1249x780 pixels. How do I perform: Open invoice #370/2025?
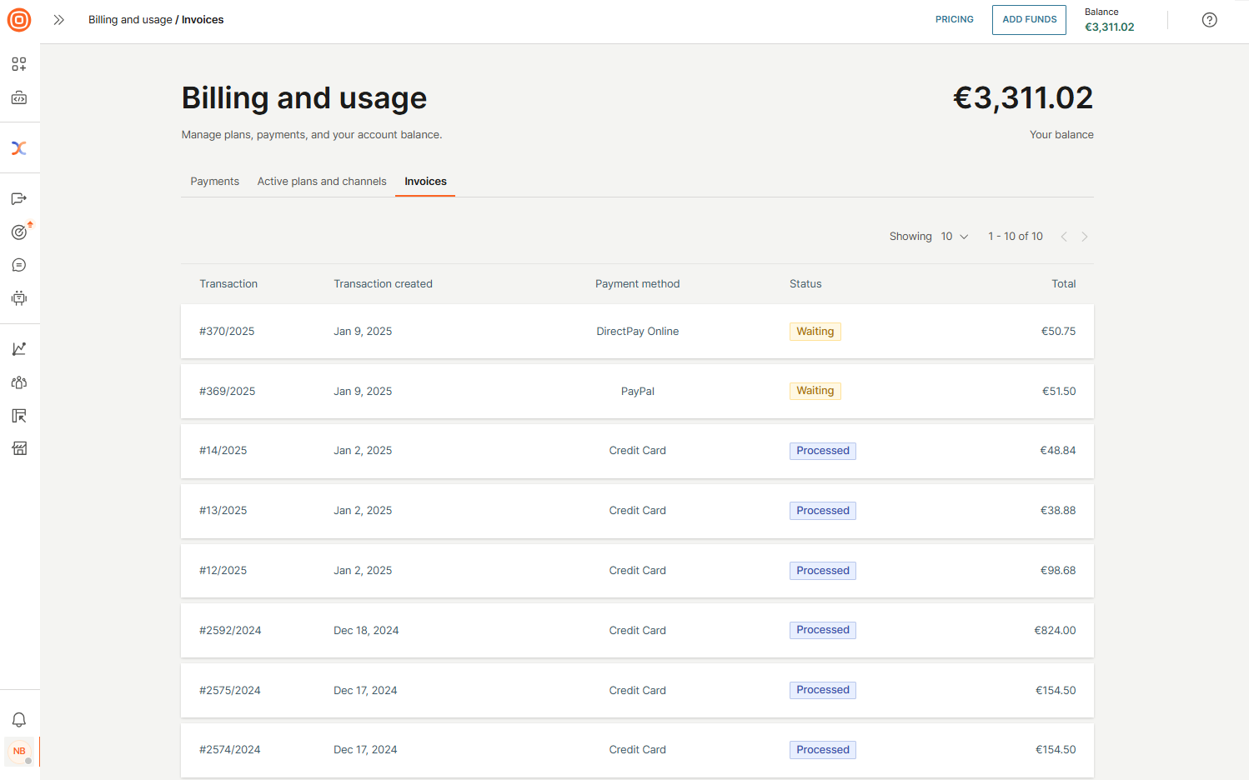coord(637,332)
